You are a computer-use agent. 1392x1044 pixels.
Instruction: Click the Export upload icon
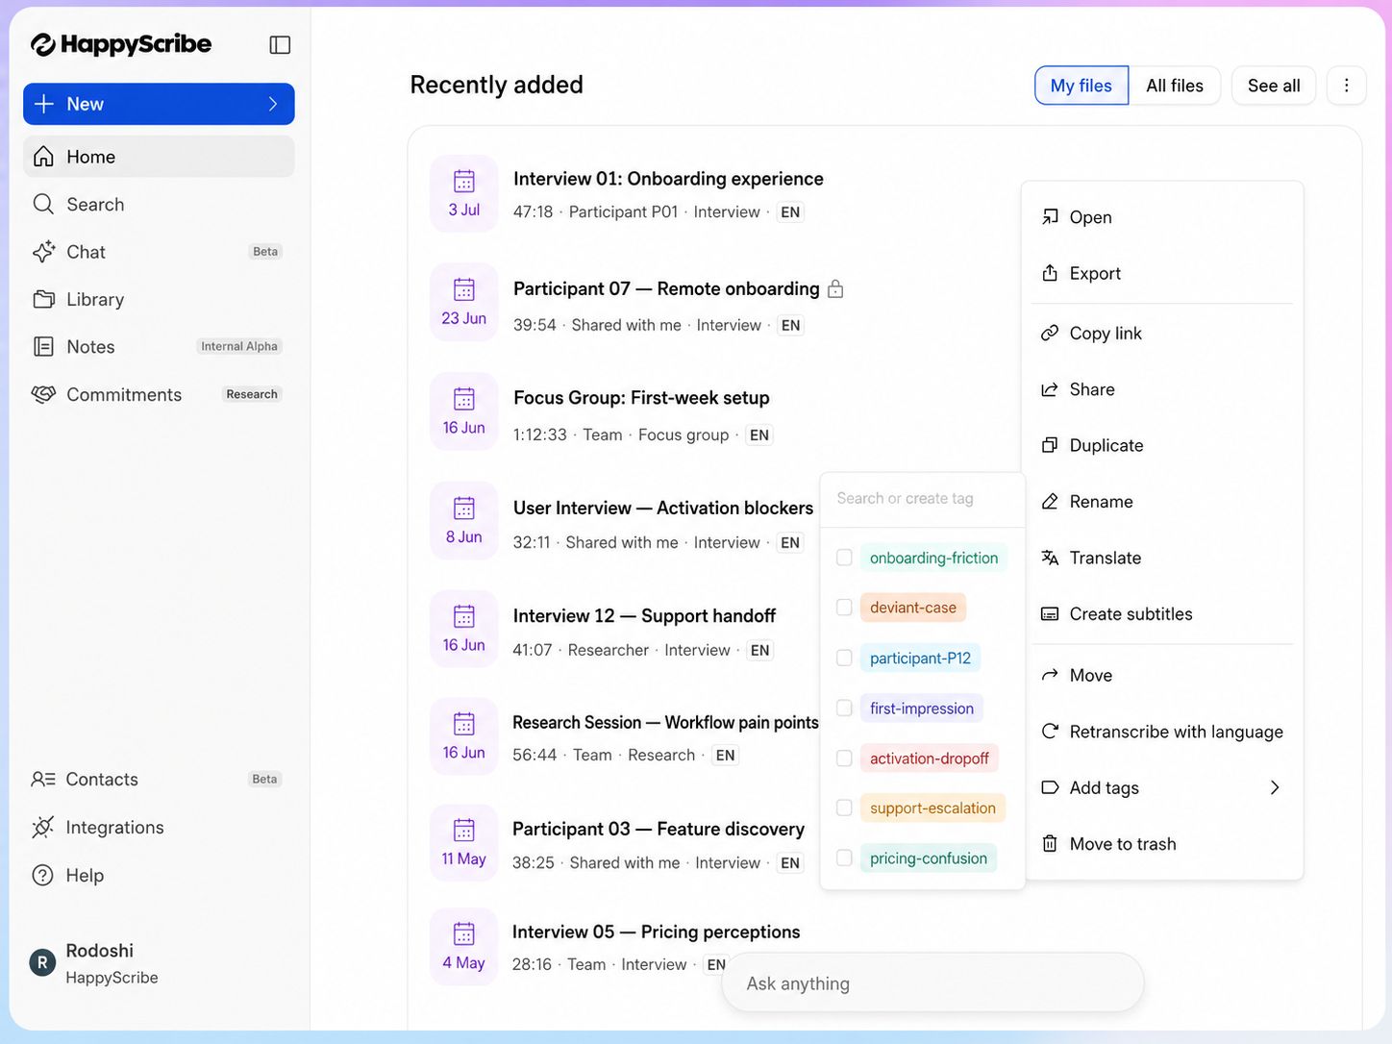click(1050, 273)
